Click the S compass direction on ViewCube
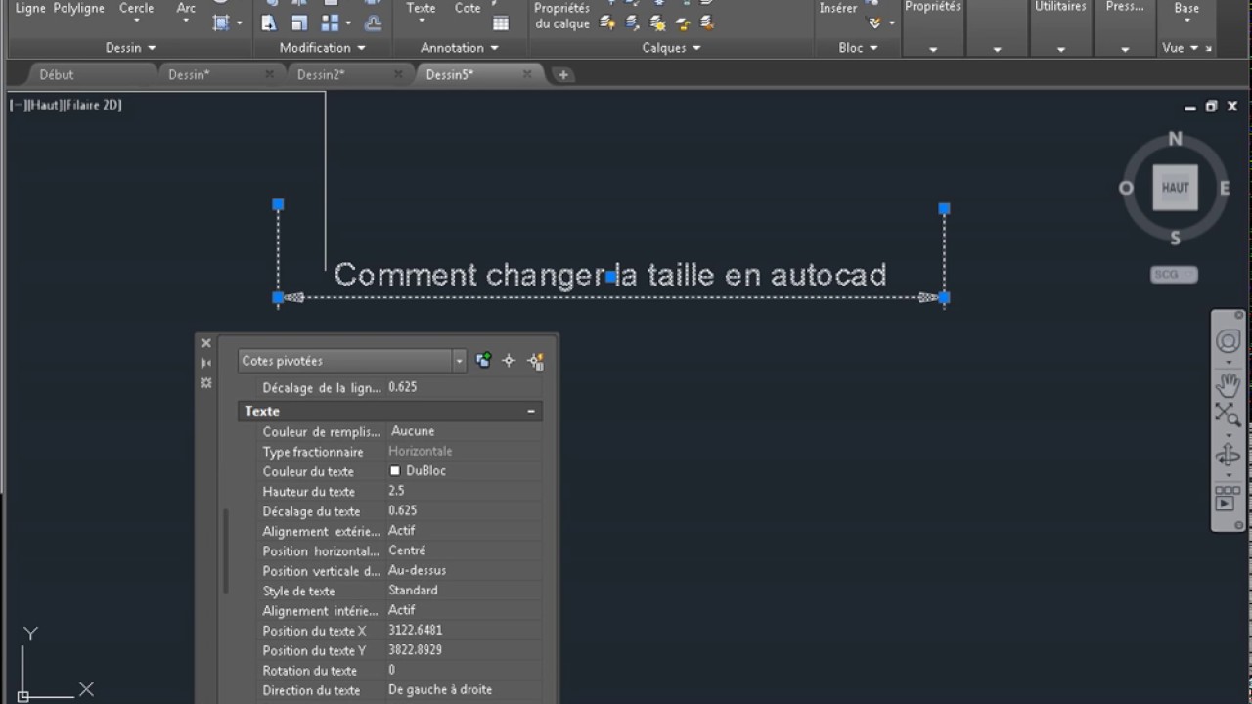Screen dimensions: 1252x704 [1175, 238]
